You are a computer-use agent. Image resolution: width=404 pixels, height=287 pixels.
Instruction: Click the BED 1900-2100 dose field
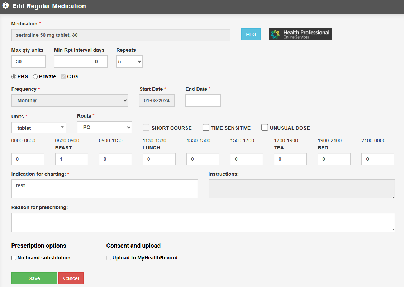pyautogui.click(x=334, y=159)
